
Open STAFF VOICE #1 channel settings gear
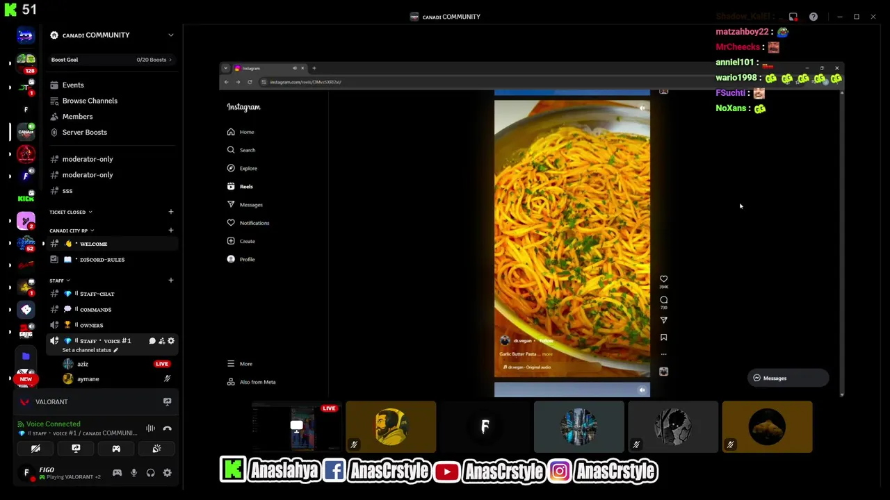click(x=171, y=341)
